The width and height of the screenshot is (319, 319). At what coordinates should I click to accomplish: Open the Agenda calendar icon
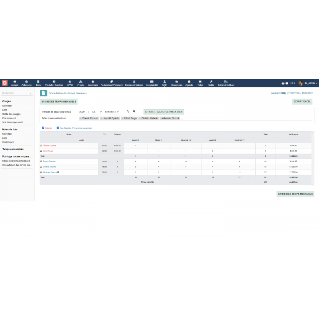click(189, 81)
